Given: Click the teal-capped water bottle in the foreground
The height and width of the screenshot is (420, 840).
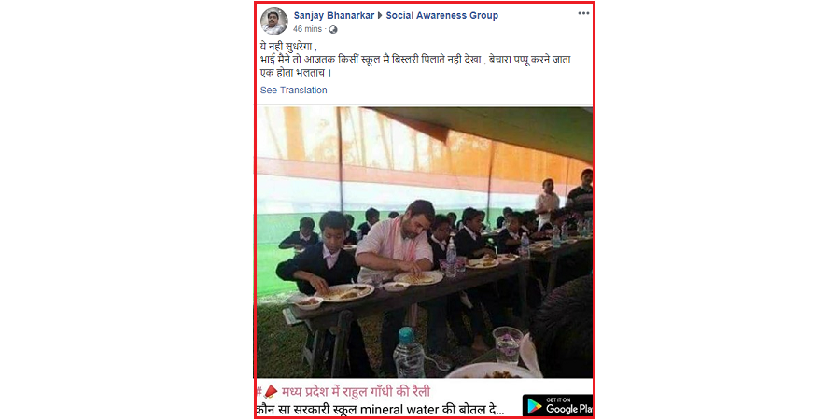Looking at the screenshot, I should 409,353.
